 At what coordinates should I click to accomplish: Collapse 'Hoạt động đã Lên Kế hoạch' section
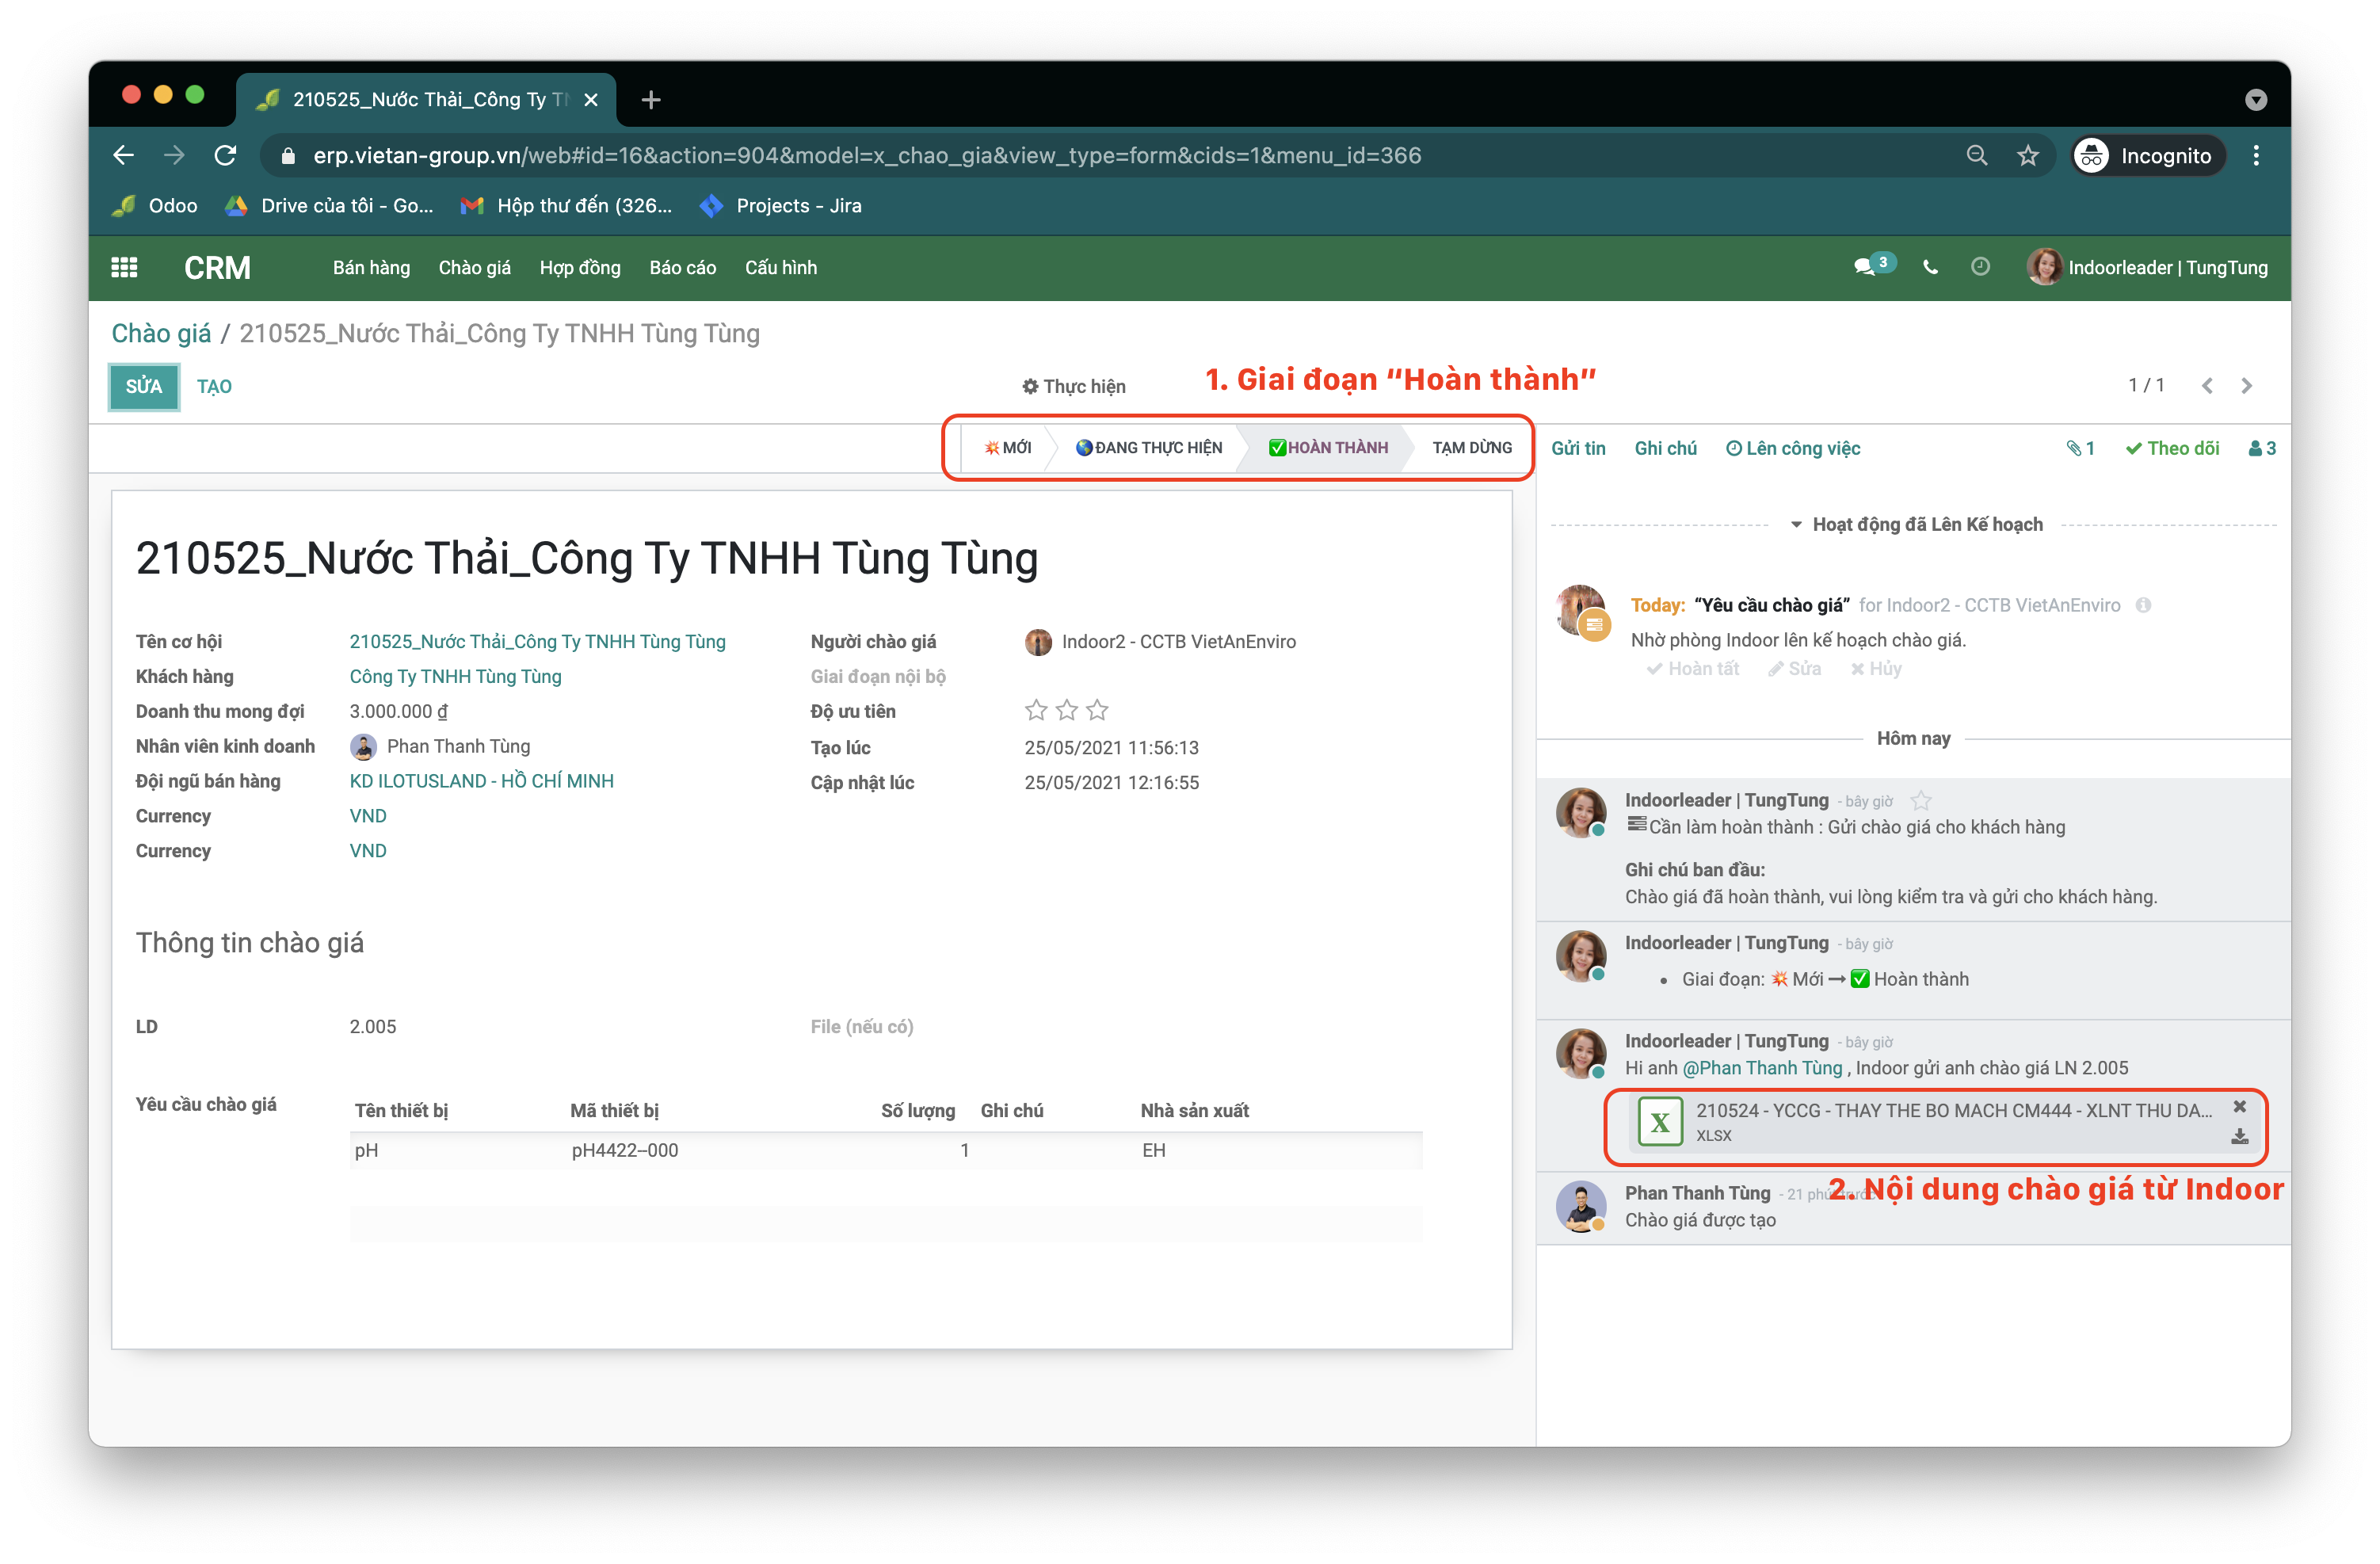tap(1916, 524)
